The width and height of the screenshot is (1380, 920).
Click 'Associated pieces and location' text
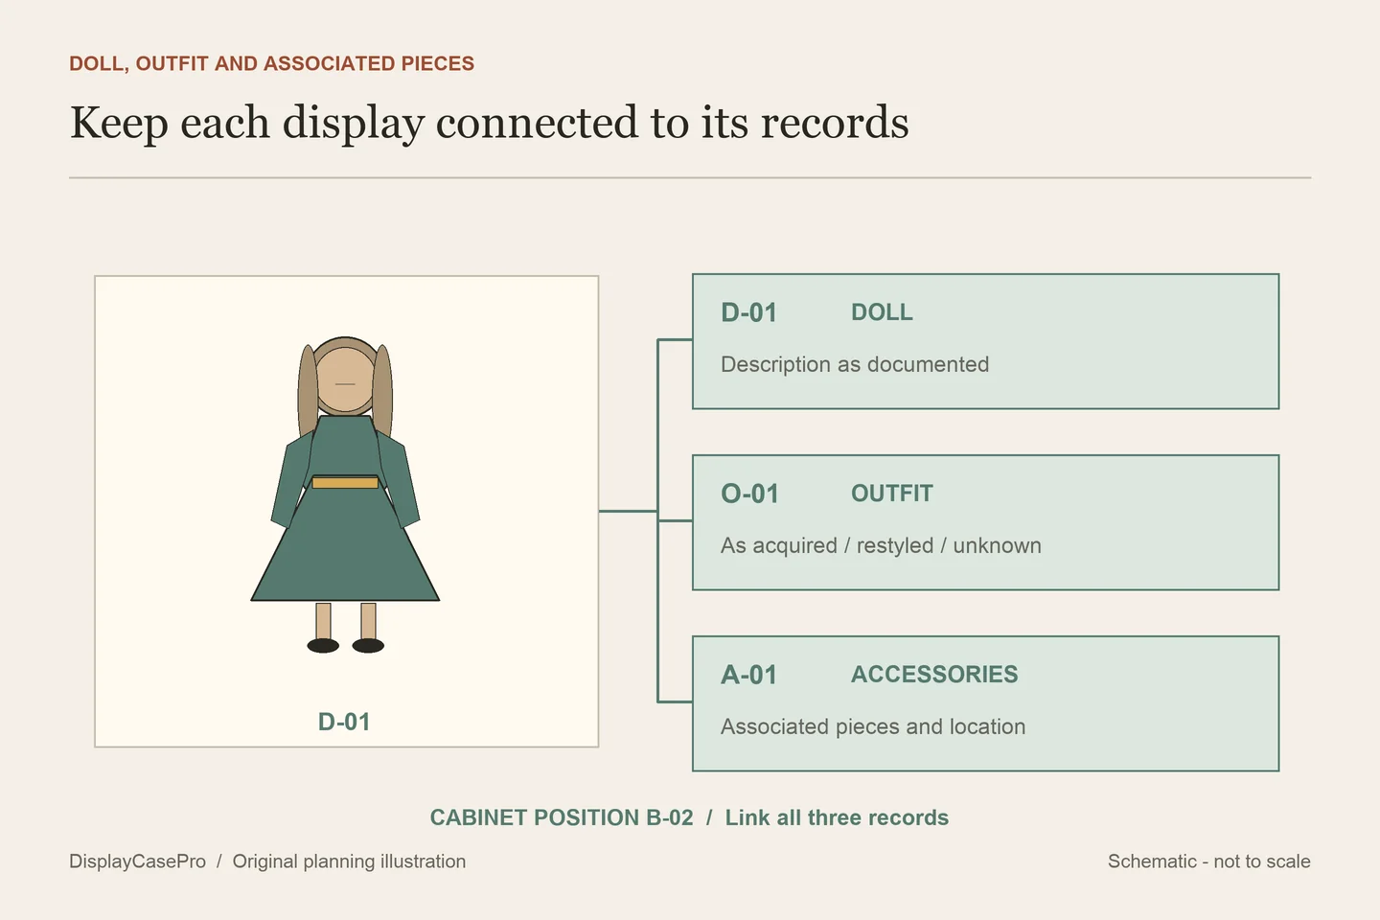pyautogui.click(x=873, y=726)
